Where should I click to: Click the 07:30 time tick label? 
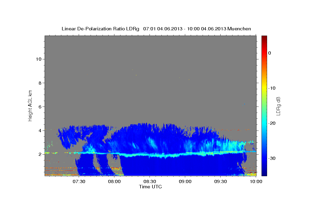pyautogui.click(x=79, y=182)
